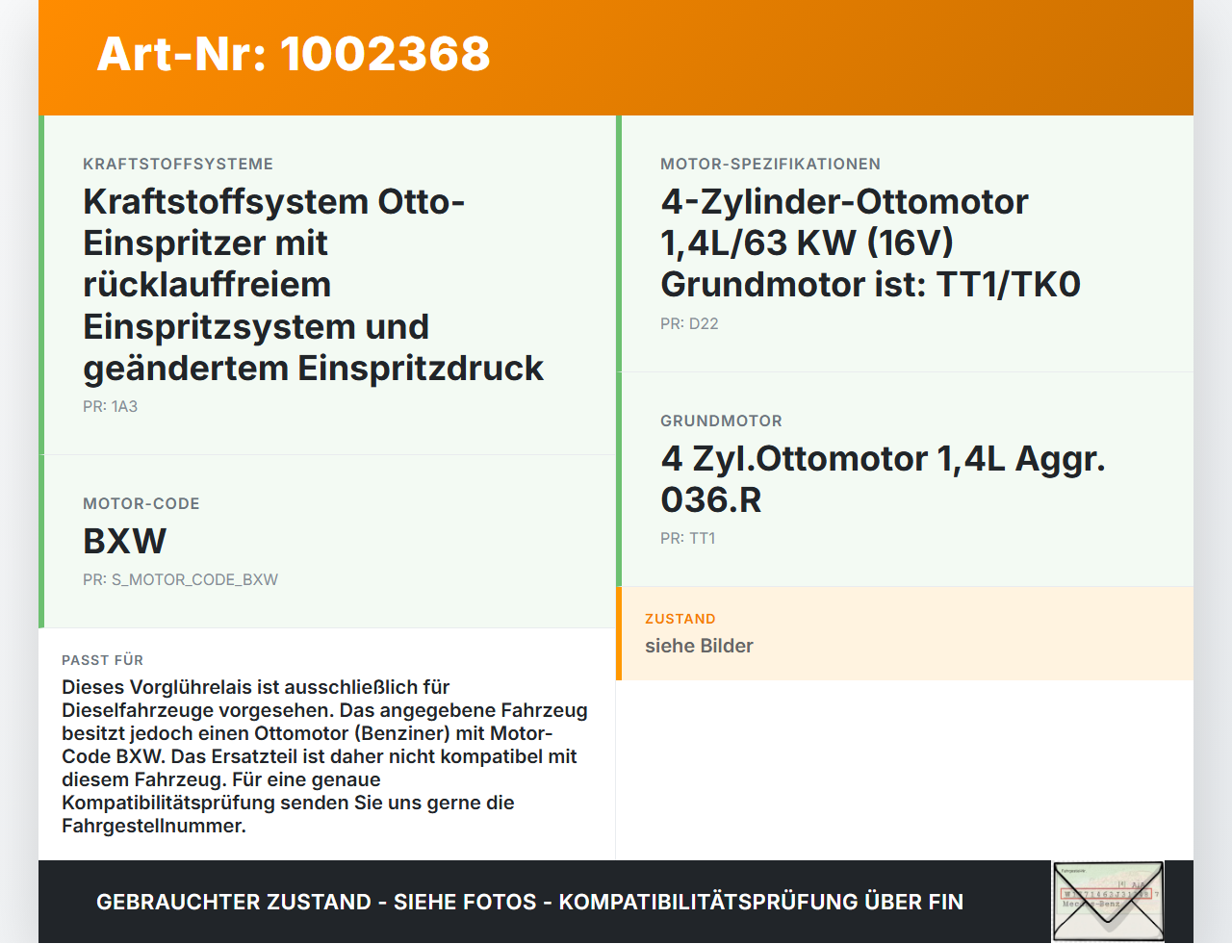The height and width of the screenshot is (944, 1232).
Task: Select the 'Kraftstoffsystem Otto-Einspritzer' description heading
Action: pos(314,285)
